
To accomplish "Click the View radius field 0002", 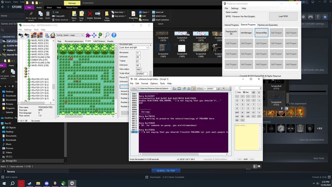I will [139, 69].
